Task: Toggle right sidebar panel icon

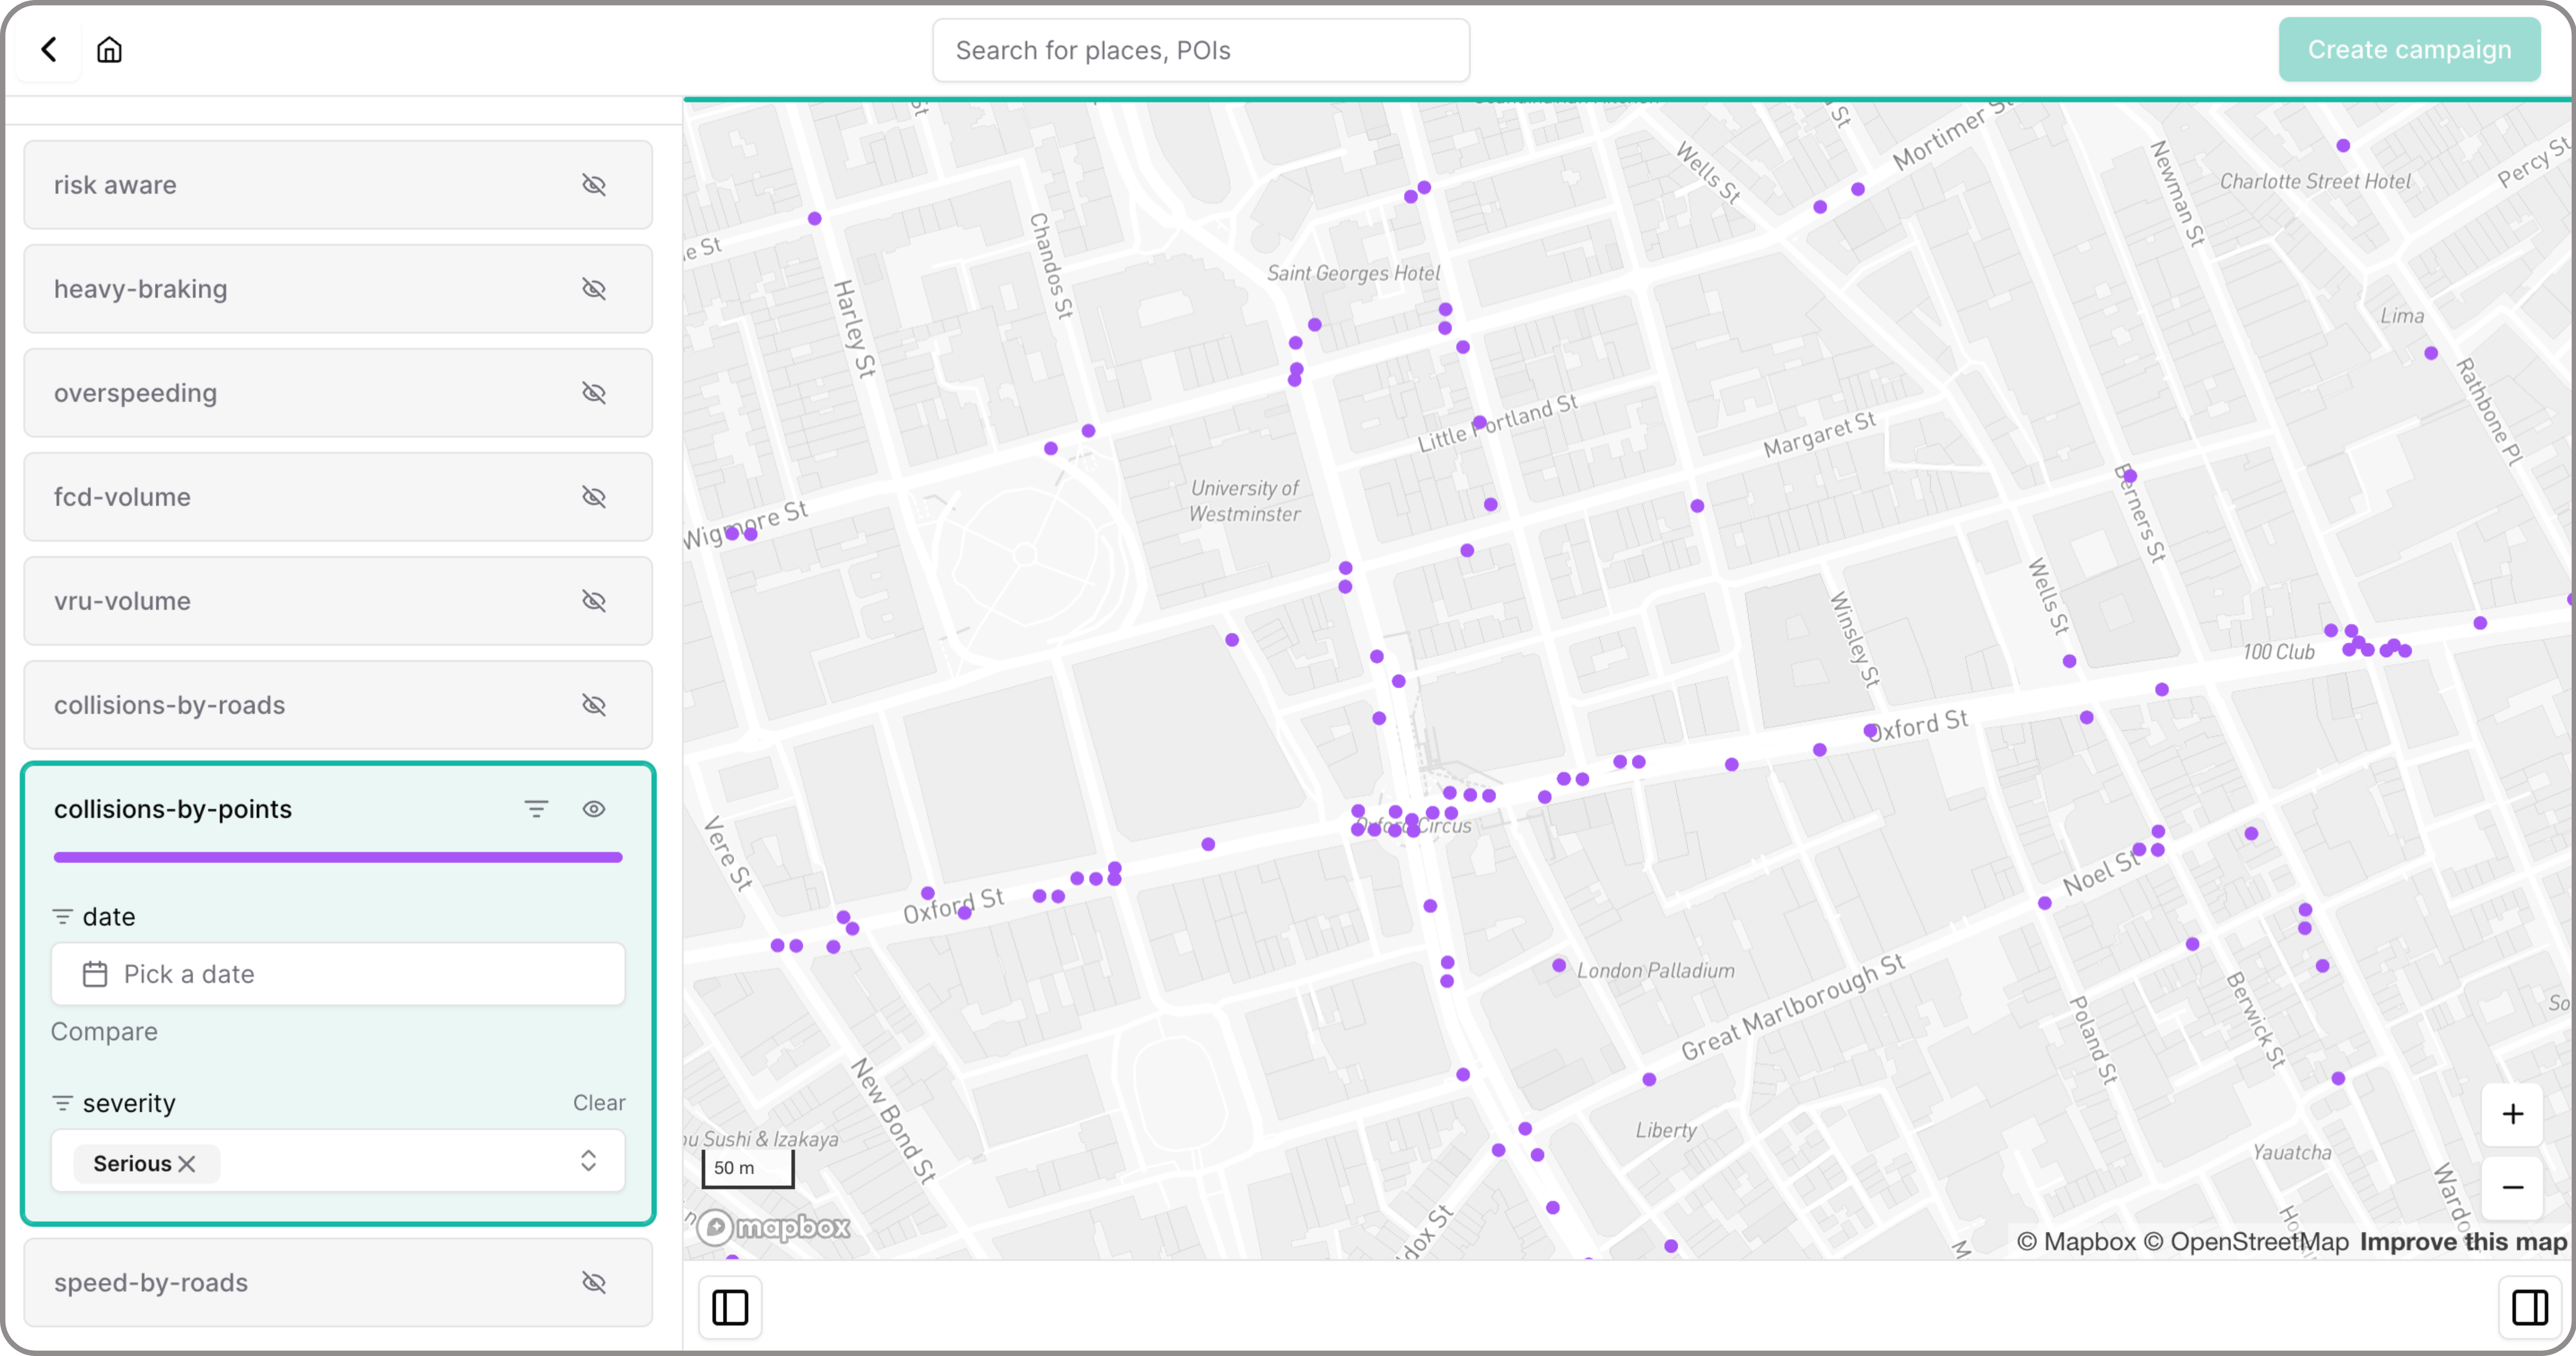Action: (2529, 1307)
